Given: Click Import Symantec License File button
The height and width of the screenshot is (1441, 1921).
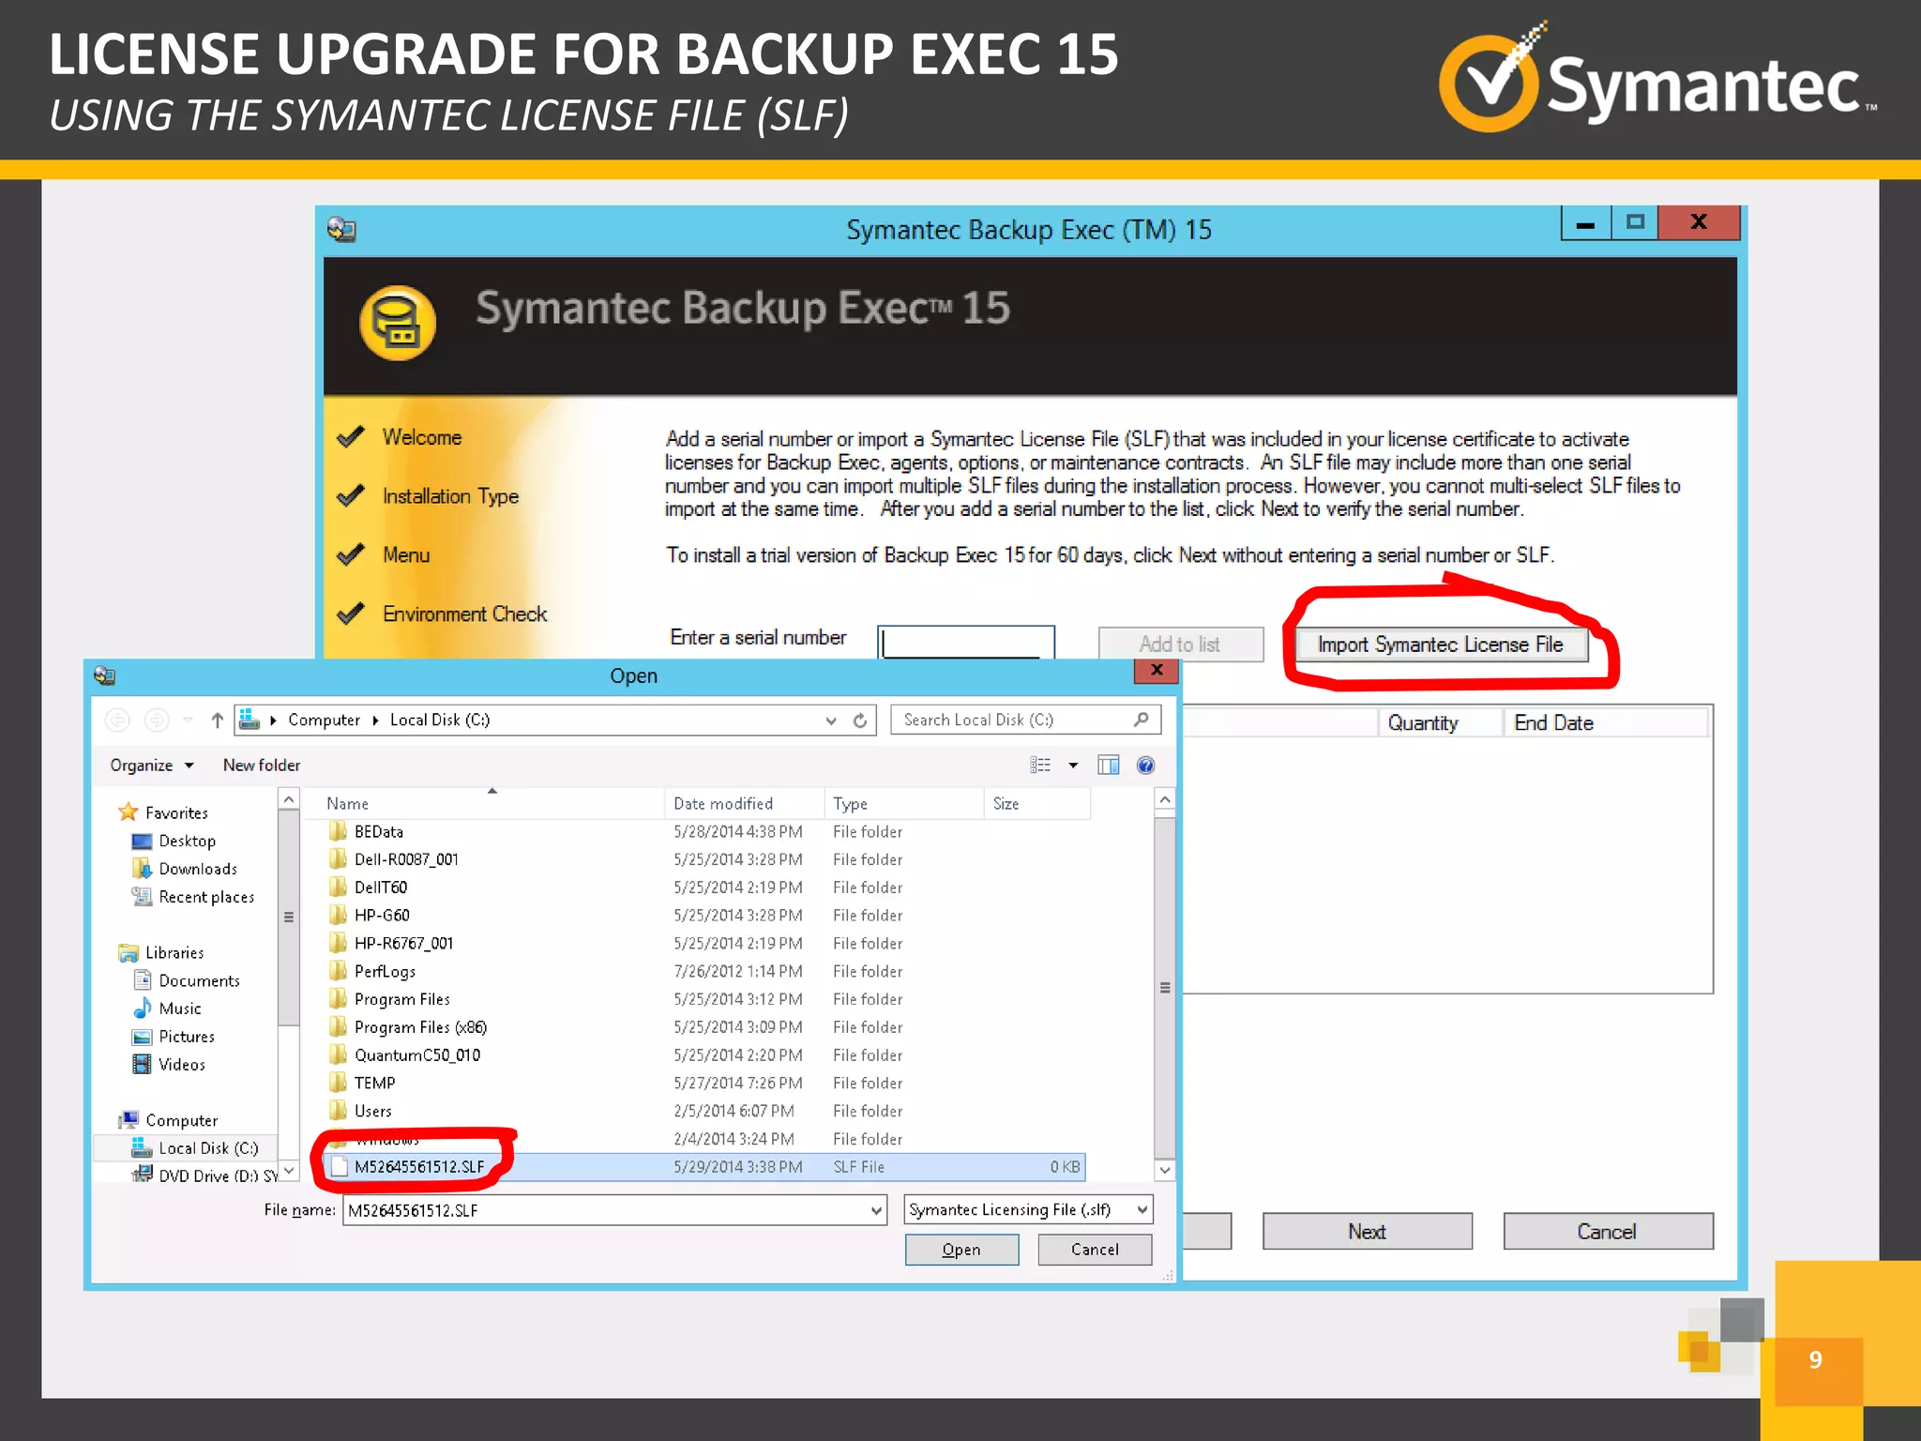Looking at the screenshot, I should coord(1440,645).
